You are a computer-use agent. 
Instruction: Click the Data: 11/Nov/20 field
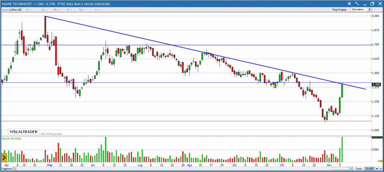tap(12, 10)
